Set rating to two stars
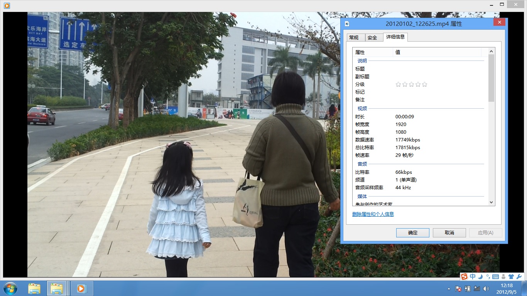 [405, 84]
